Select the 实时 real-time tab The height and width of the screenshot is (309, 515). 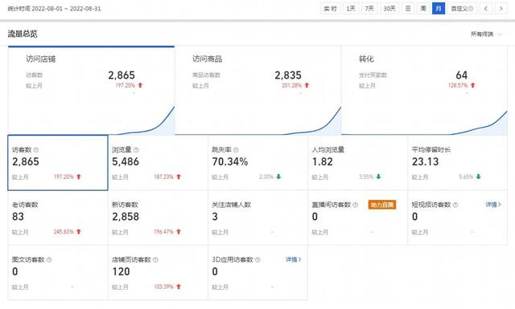tap(330, 9)
